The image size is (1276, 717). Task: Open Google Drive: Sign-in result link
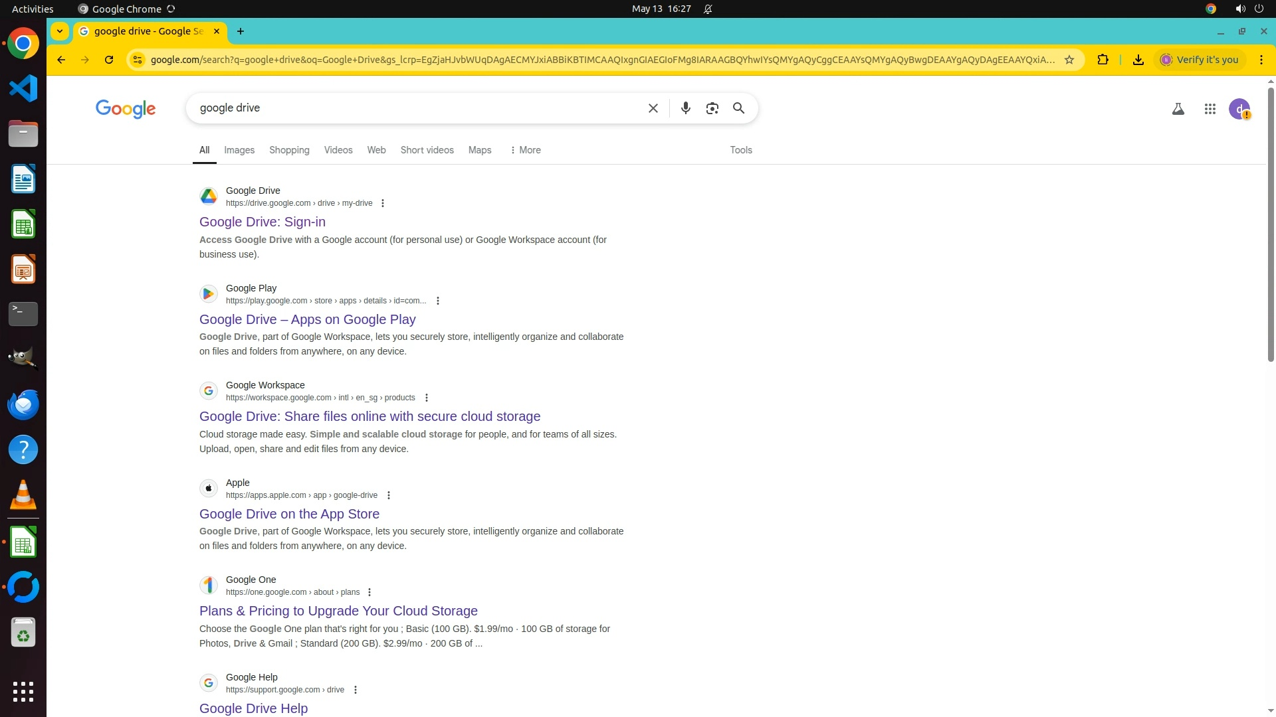point(262,222)
